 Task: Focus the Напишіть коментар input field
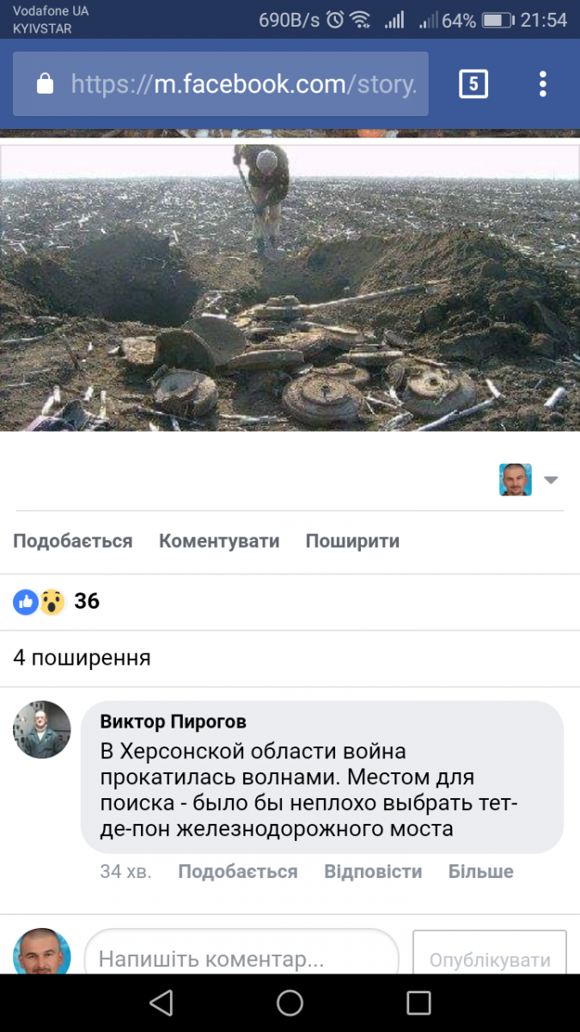point(241,958)
